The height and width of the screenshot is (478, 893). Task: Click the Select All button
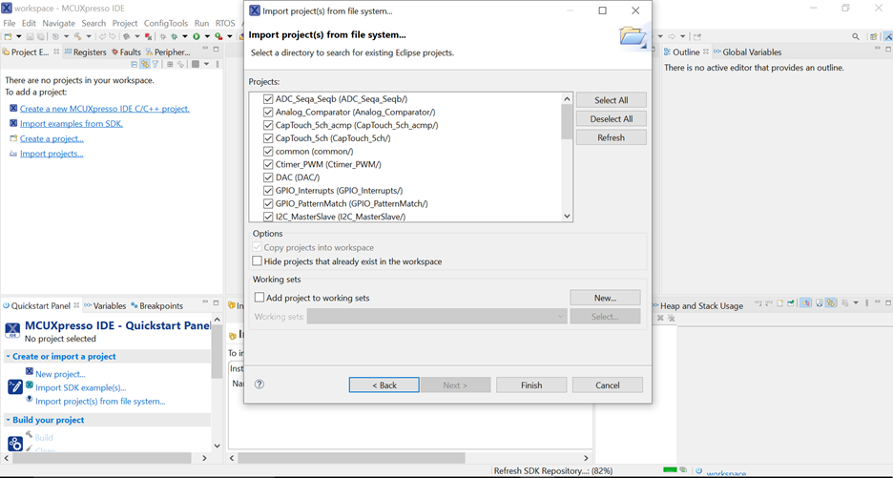(x=612, y=99)
